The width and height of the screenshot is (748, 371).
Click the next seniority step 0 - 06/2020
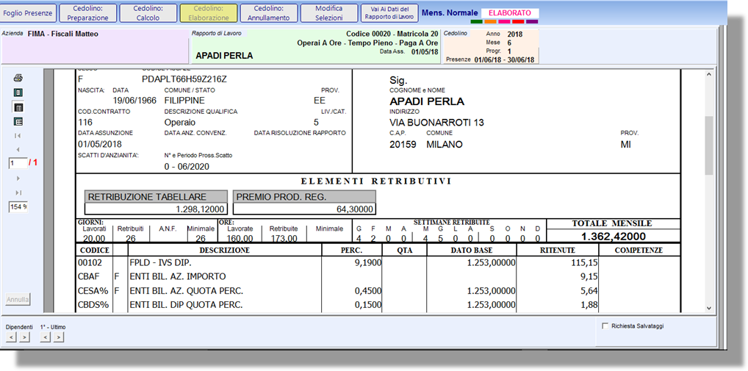187,167
